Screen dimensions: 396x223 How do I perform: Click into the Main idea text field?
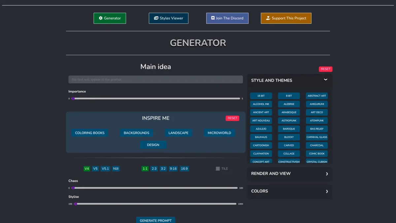click(x=155, y=80)
